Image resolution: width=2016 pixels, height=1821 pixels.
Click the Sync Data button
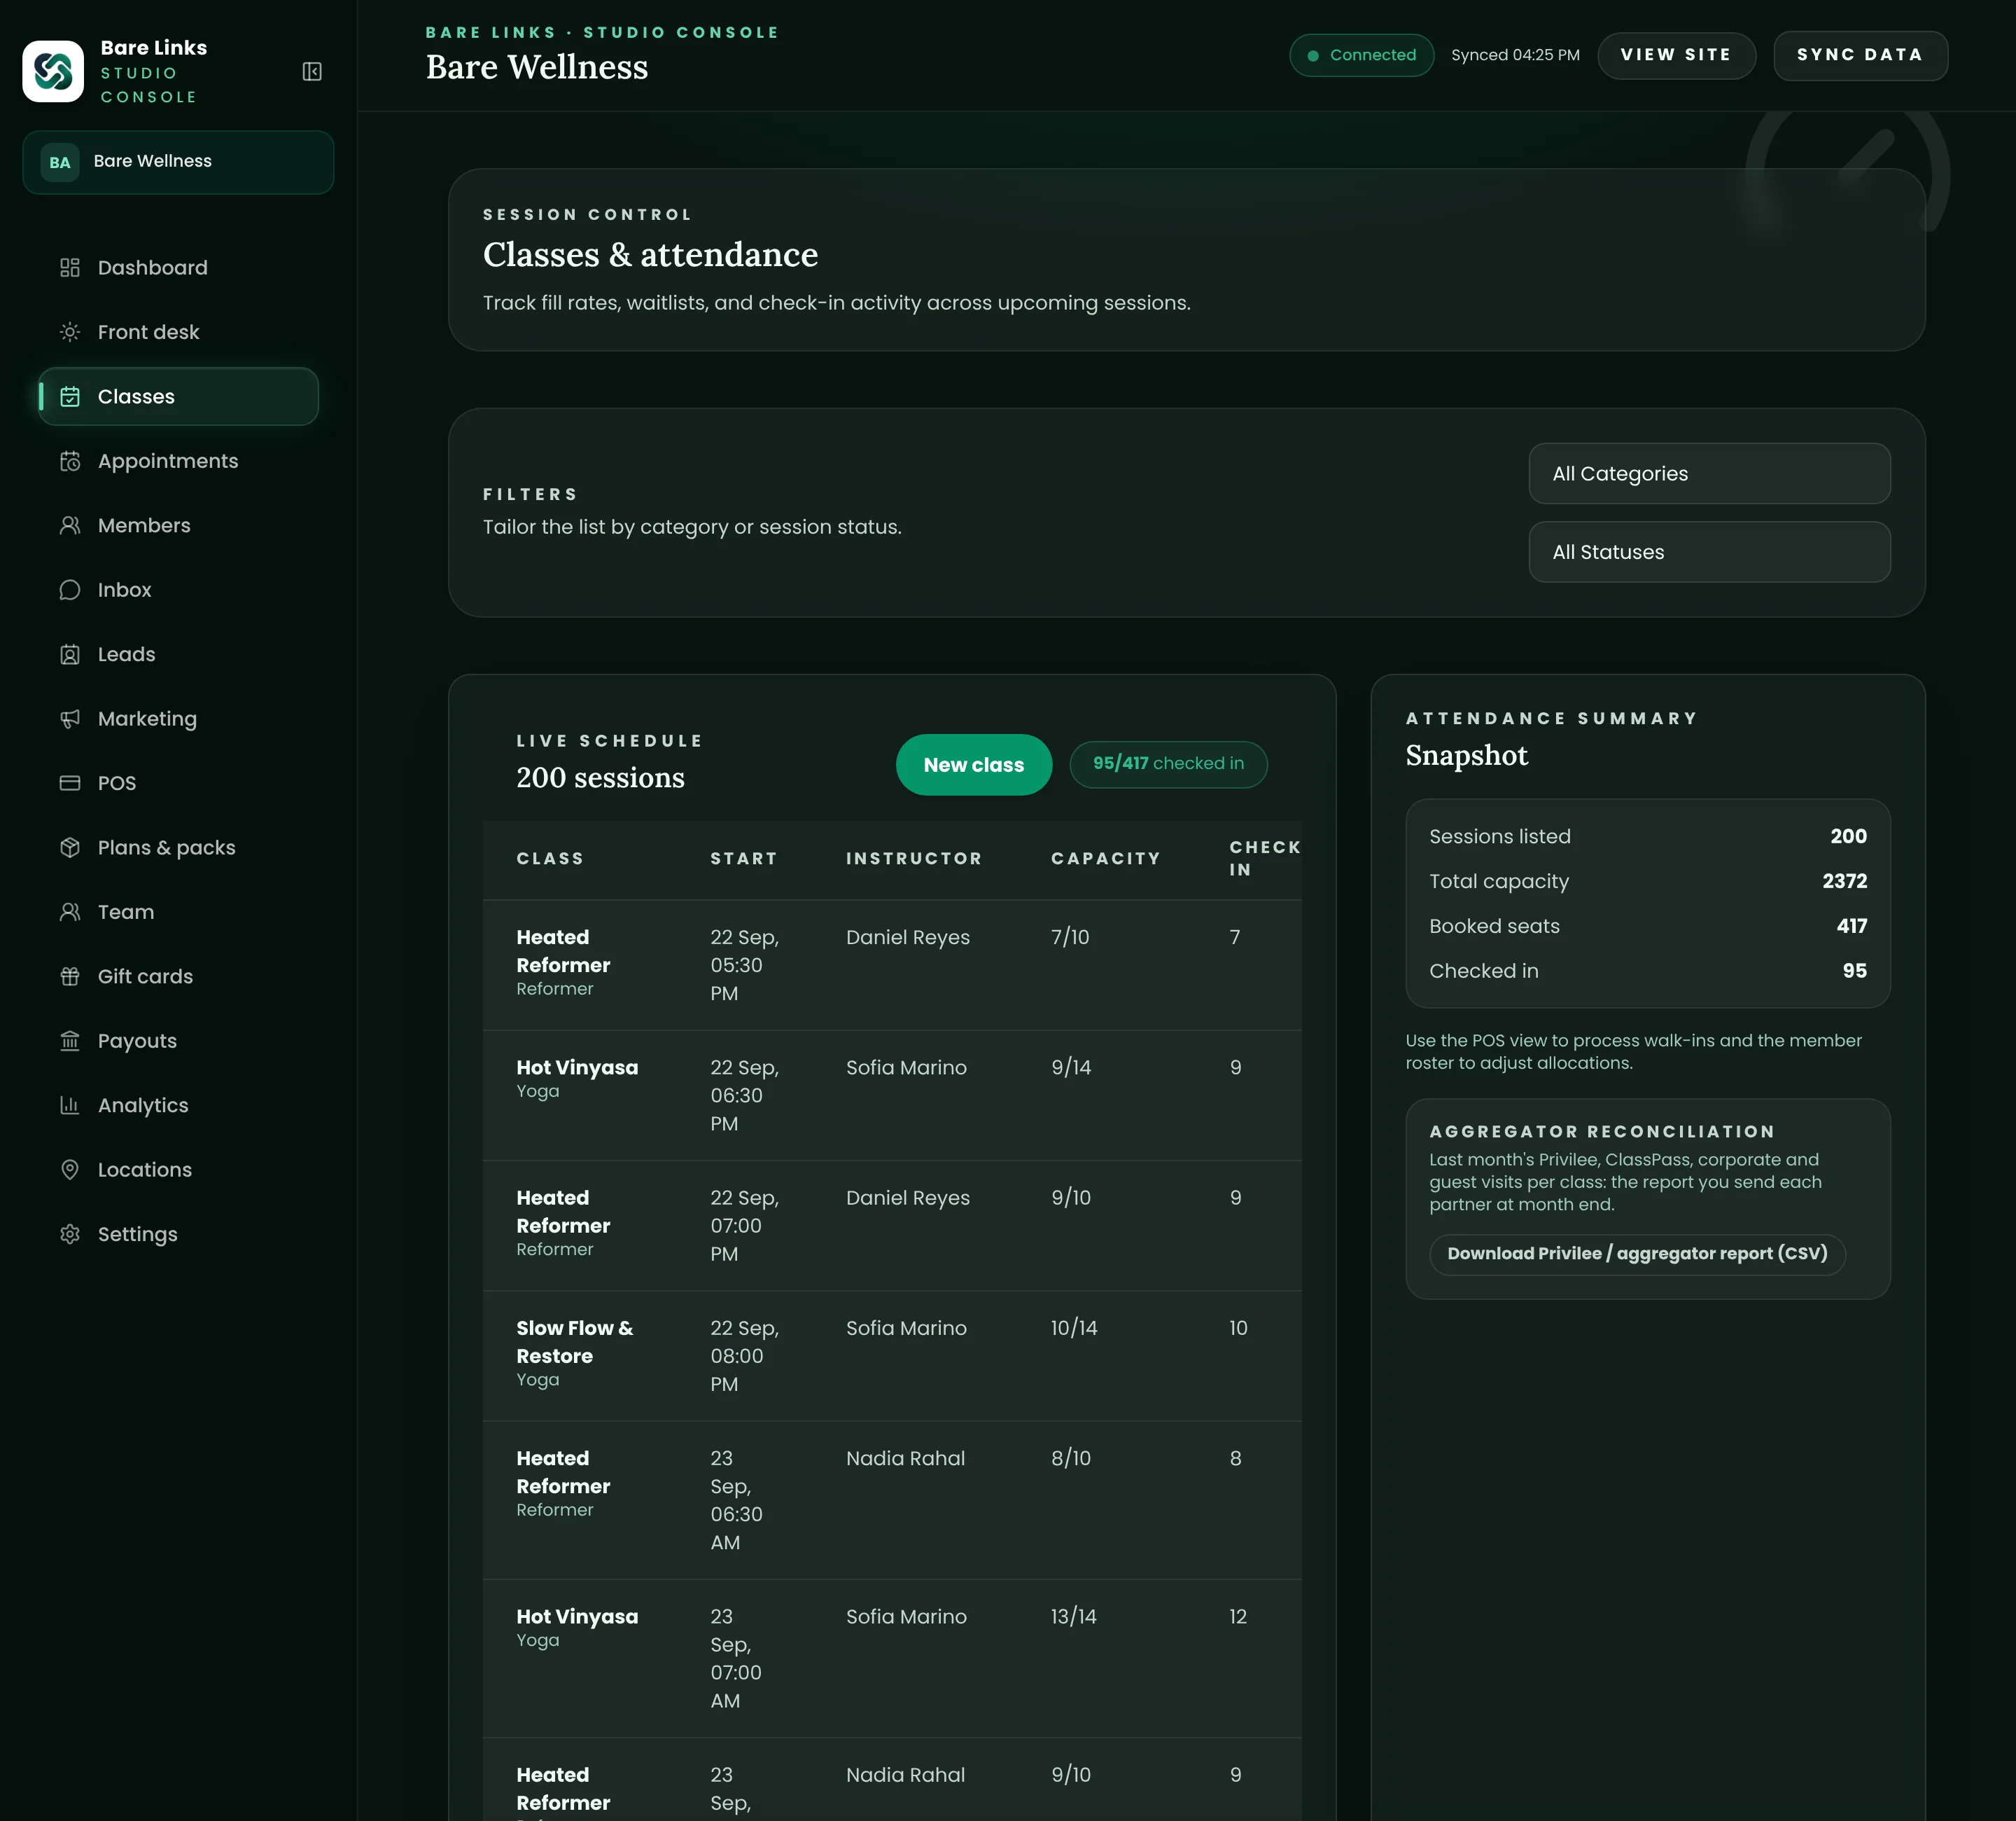pyautogui.click(x=1860, y=55)
